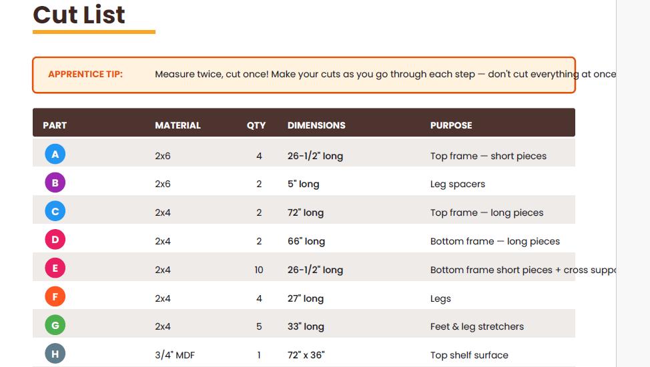Click the purple part B circle badge
650x367 pixels.
pos(55,183)
